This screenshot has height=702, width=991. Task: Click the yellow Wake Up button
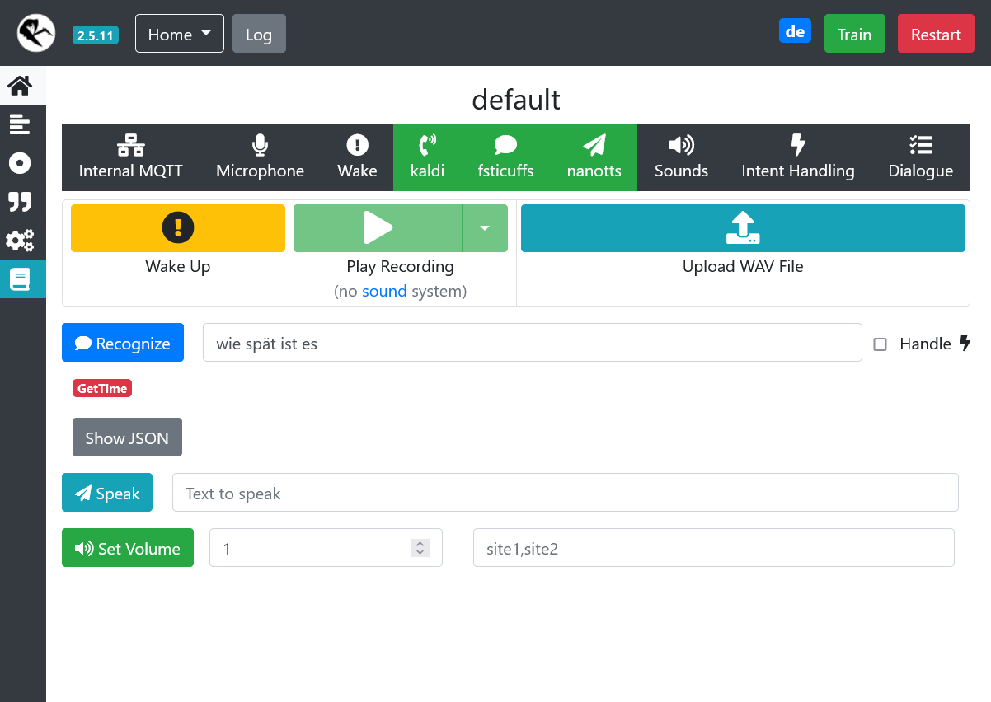pos(178,228)
